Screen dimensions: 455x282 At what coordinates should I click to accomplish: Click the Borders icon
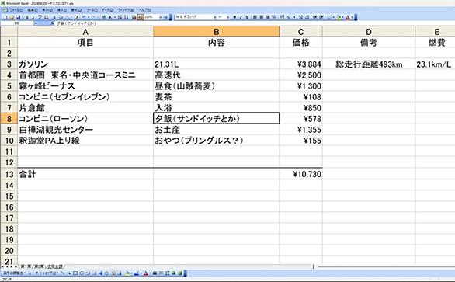point(328,17)
